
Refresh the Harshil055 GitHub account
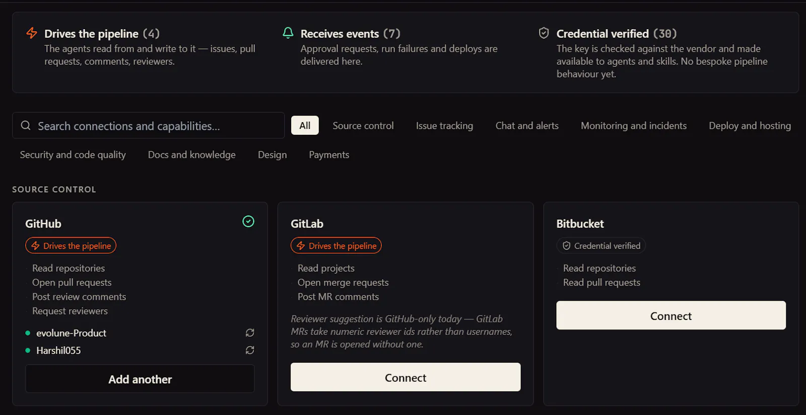pos(250,350)
